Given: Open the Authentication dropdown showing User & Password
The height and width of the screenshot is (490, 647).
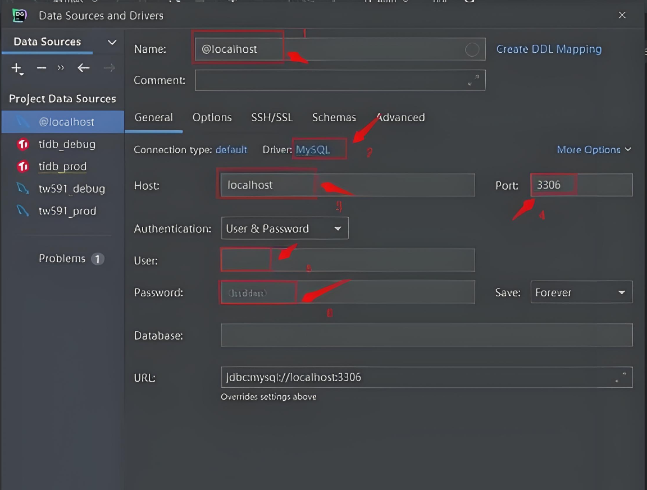Looking at the screenshot, I should [x=284, y=228].
